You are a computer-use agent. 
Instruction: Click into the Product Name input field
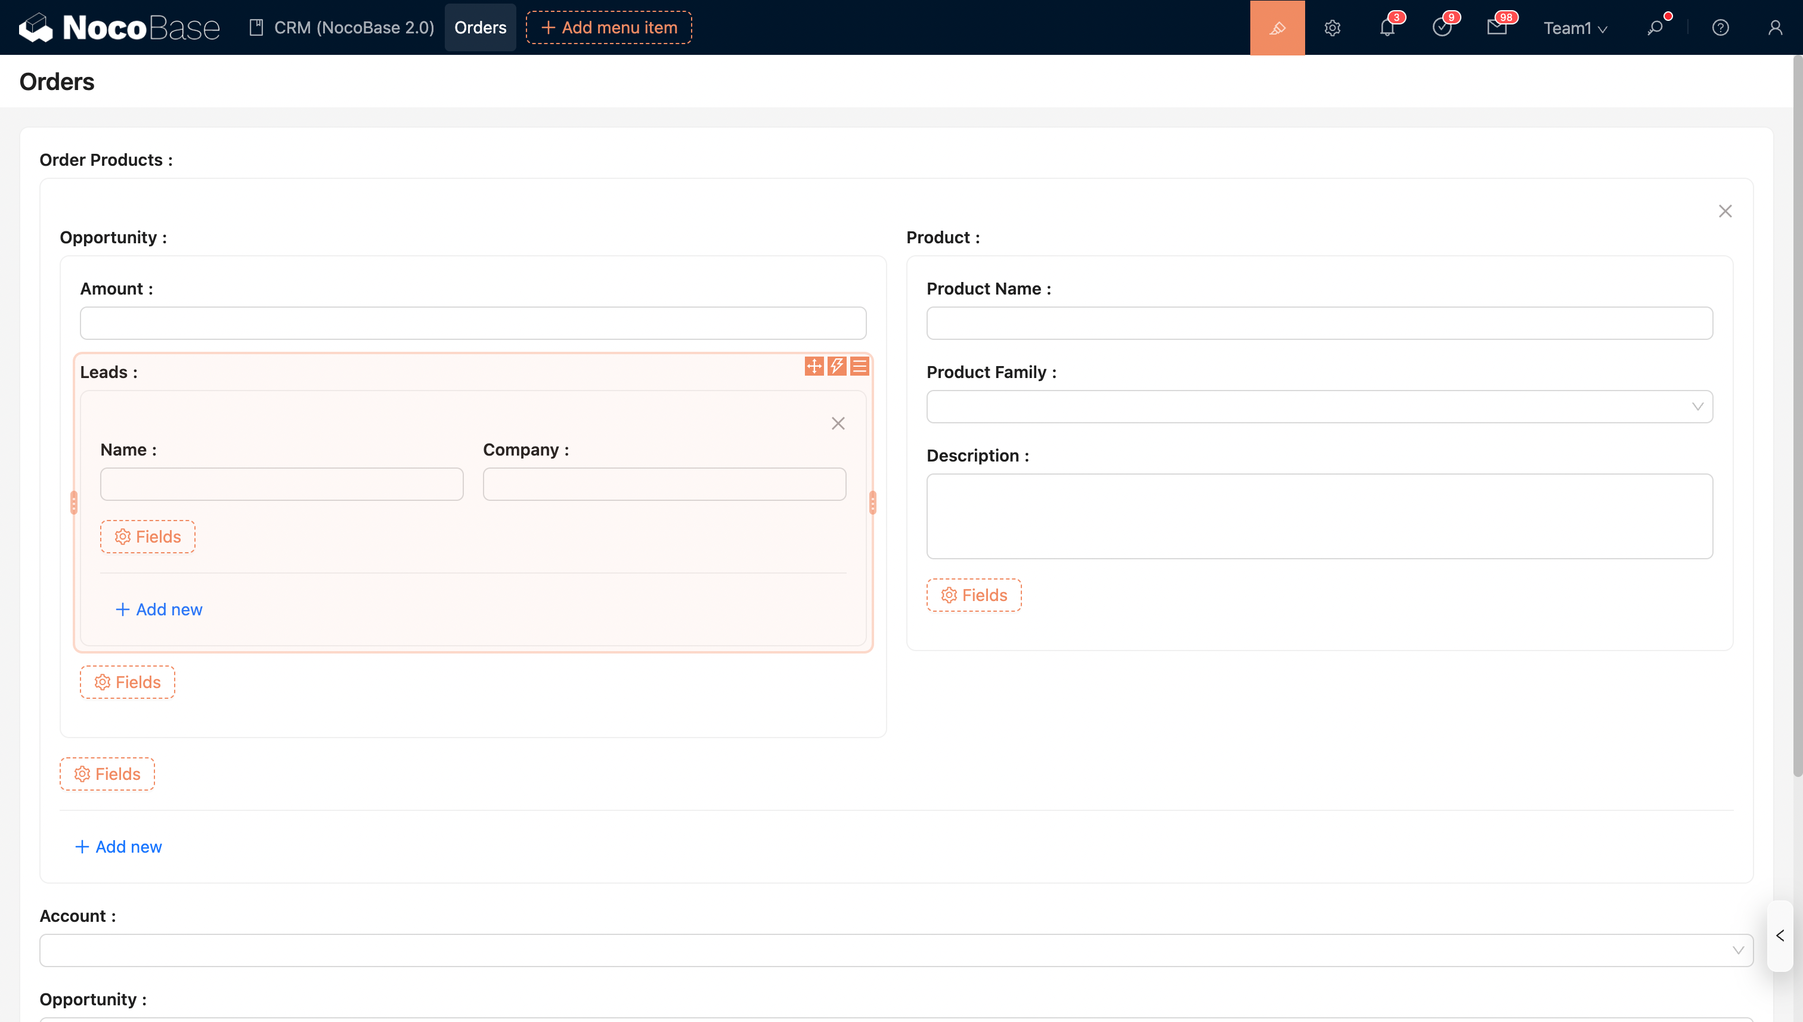pos(1319,323)
